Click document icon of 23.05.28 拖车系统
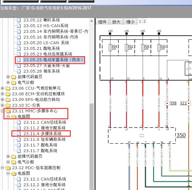Screen dimensions: 192x190 tap(19, 71)
